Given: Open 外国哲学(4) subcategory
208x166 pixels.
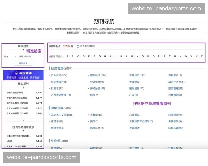Looking at the screenshot, I should (x=175, y=121).
